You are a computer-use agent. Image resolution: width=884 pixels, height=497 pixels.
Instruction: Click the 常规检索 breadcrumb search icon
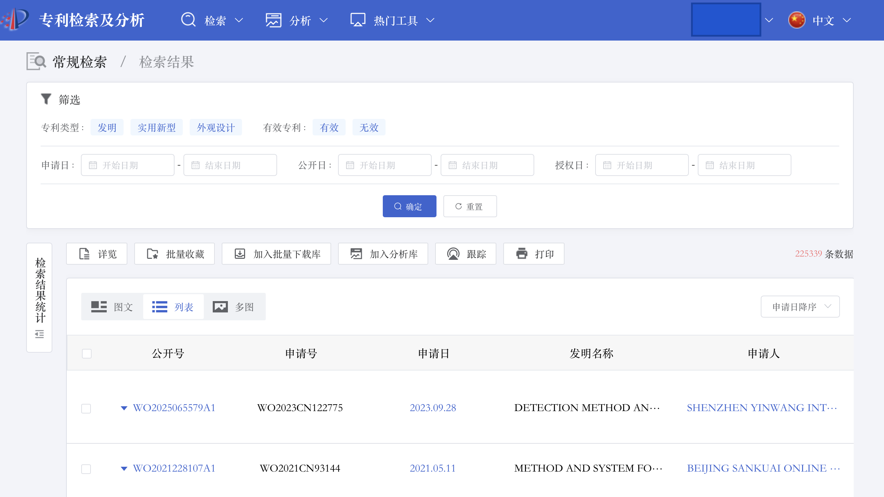[x=36, y=62]
